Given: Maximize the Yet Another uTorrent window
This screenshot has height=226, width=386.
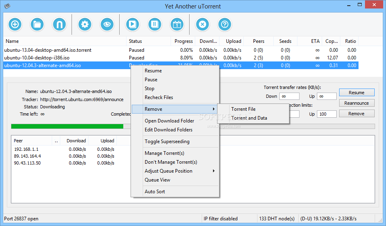Looking at the screenshot, I should (x=360, y=5).
